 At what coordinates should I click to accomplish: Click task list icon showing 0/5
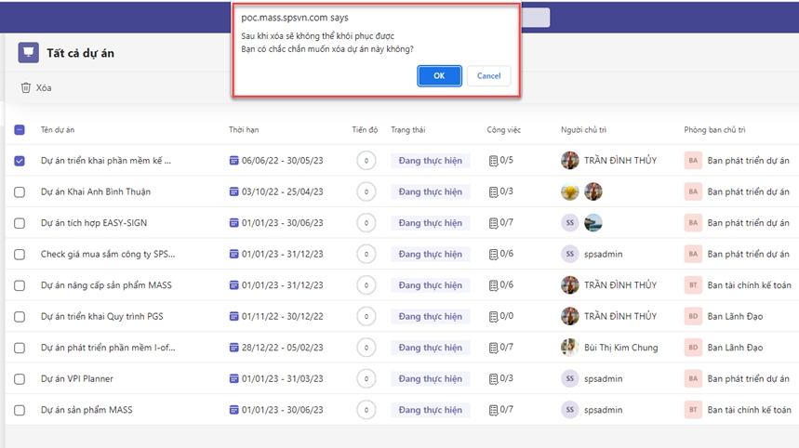tap(493, 161)
